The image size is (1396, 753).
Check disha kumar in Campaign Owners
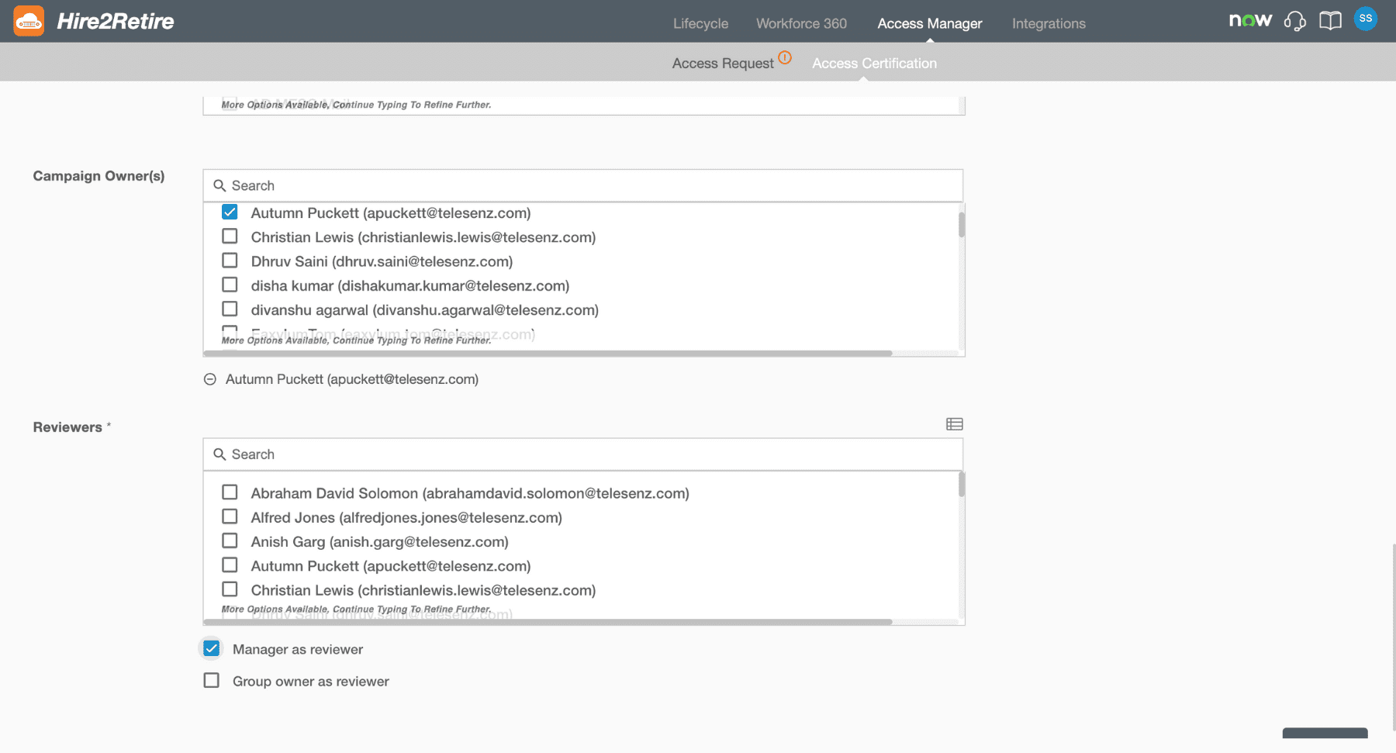[x=230, y=285]
